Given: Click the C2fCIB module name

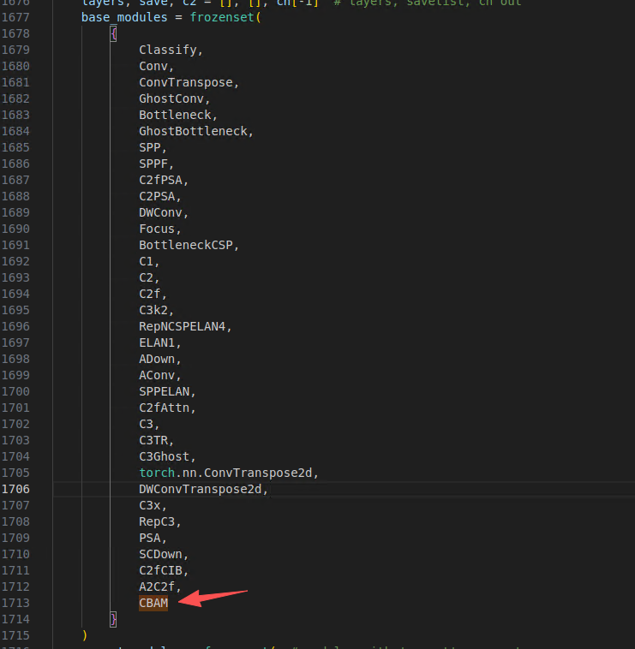Looking at the screenshot, I should pyautogui.click(x=161, y=570).
